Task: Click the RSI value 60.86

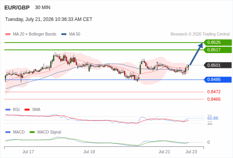Action: coord(213,118)
